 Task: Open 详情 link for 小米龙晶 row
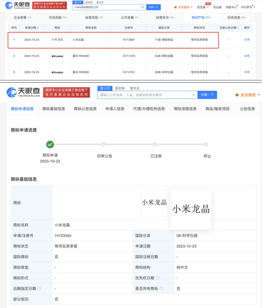[x=247, y=40]
